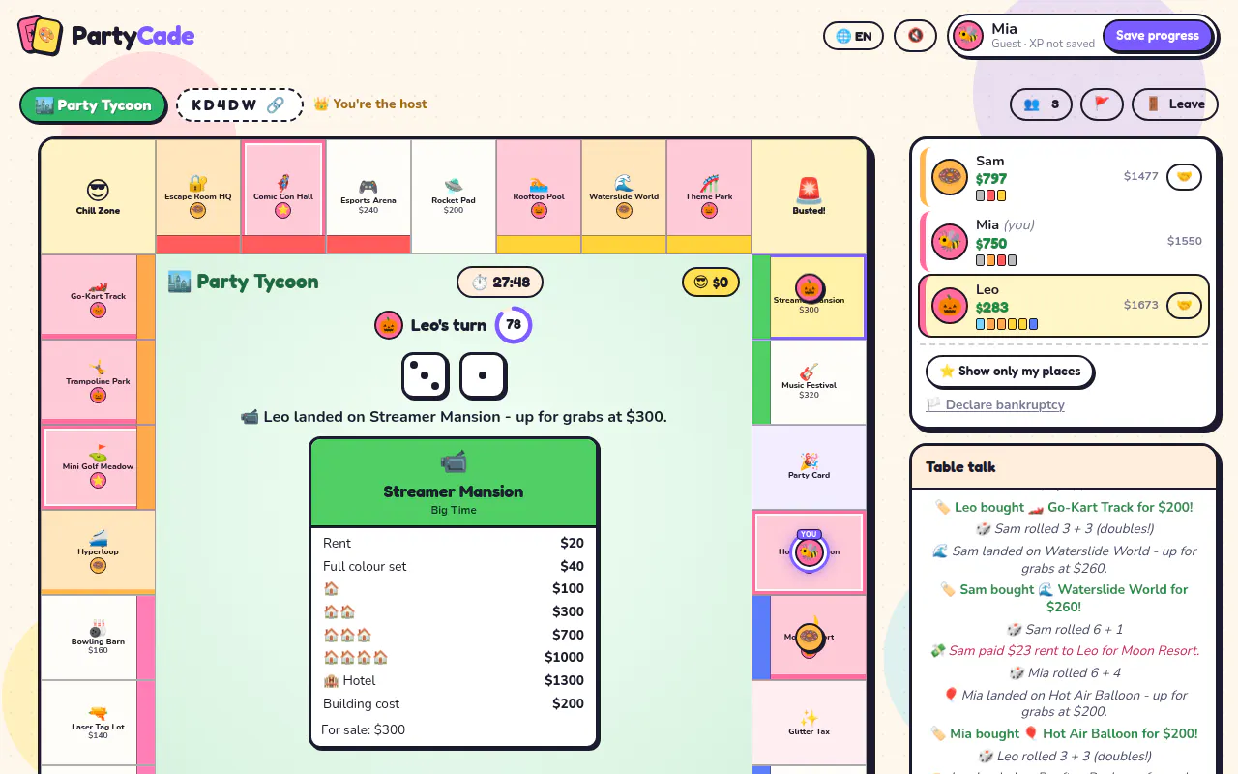Viewport: 1238px width, 774px height.
Task: Select the Escape Room HQ tile
Action: pos(198,196)
